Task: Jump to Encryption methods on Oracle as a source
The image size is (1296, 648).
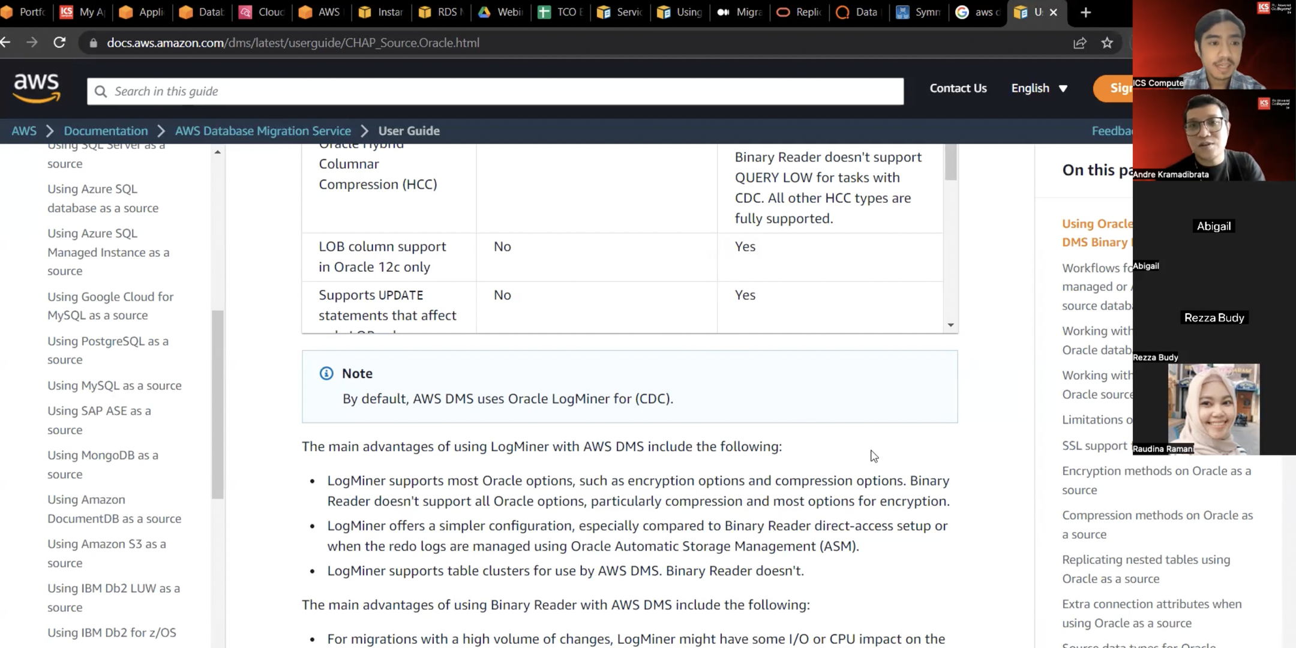Action: click(x=1156, y=480)
